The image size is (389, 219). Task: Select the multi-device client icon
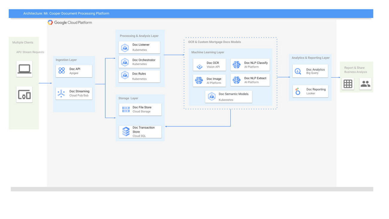pyautogui.click(x=24, y=95)
